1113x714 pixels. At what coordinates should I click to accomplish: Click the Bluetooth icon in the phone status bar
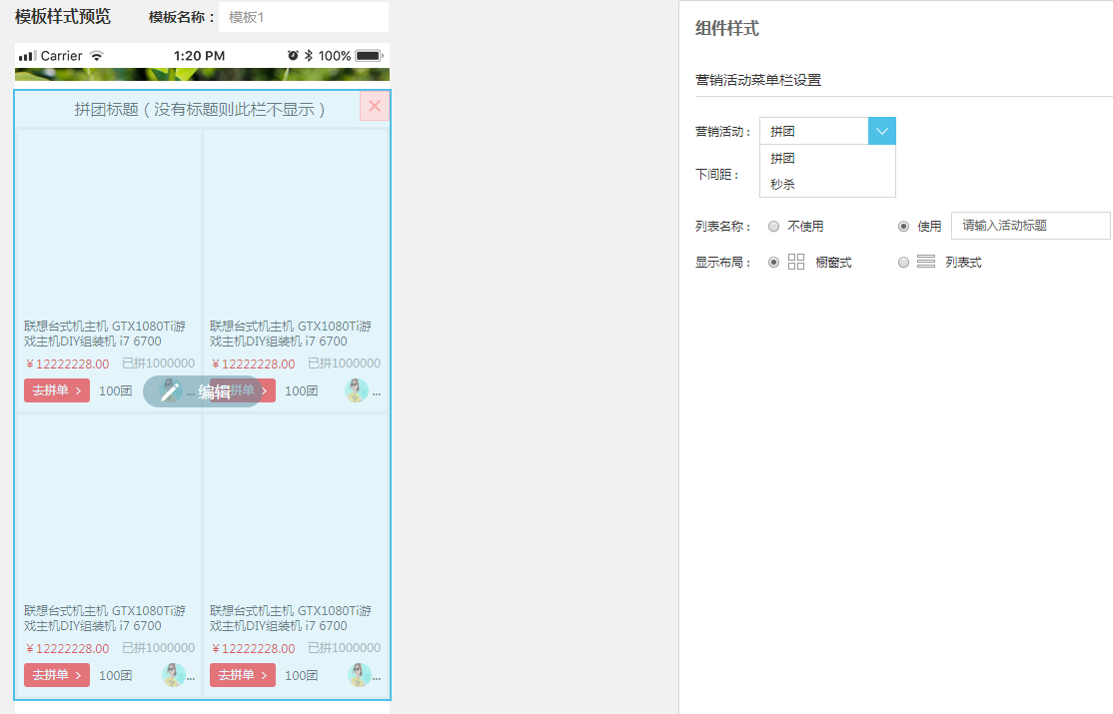pyautogui.click(x=309, y=56)
